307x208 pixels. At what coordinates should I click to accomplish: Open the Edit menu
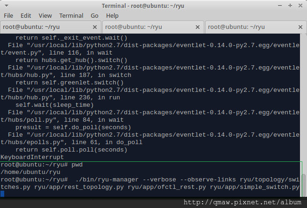(26, 15)
